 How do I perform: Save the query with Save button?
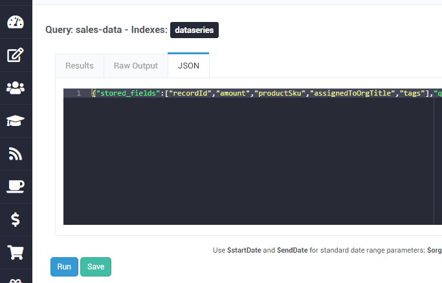pyautogui.click(x=96, y=267)
